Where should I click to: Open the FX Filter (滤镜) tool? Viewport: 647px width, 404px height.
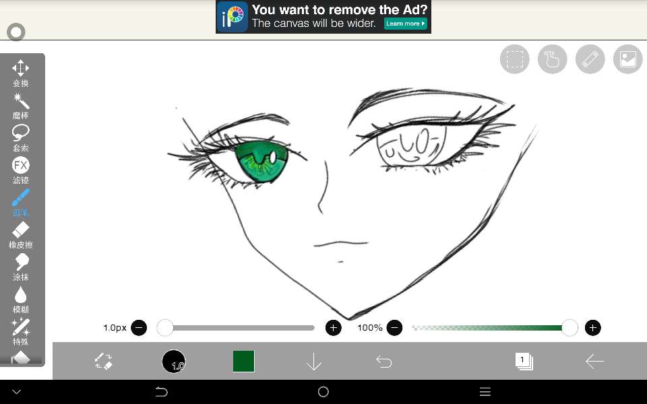(x=21, y=170)
